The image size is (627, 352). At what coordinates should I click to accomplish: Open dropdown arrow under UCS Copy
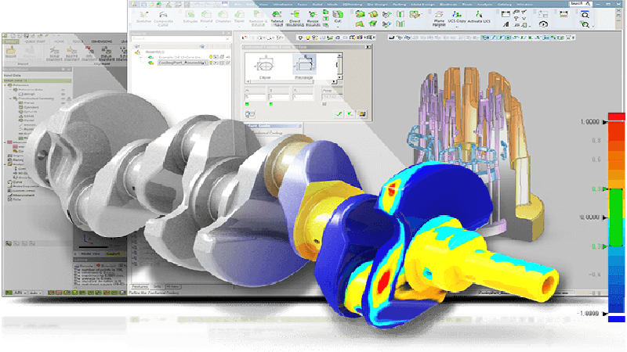(x=457, y=27)
